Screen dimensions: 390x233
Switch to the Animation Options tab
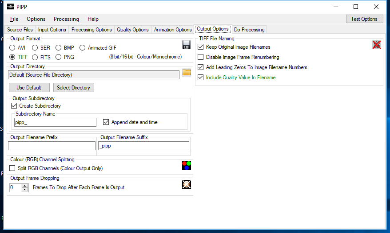coord(173,30)
